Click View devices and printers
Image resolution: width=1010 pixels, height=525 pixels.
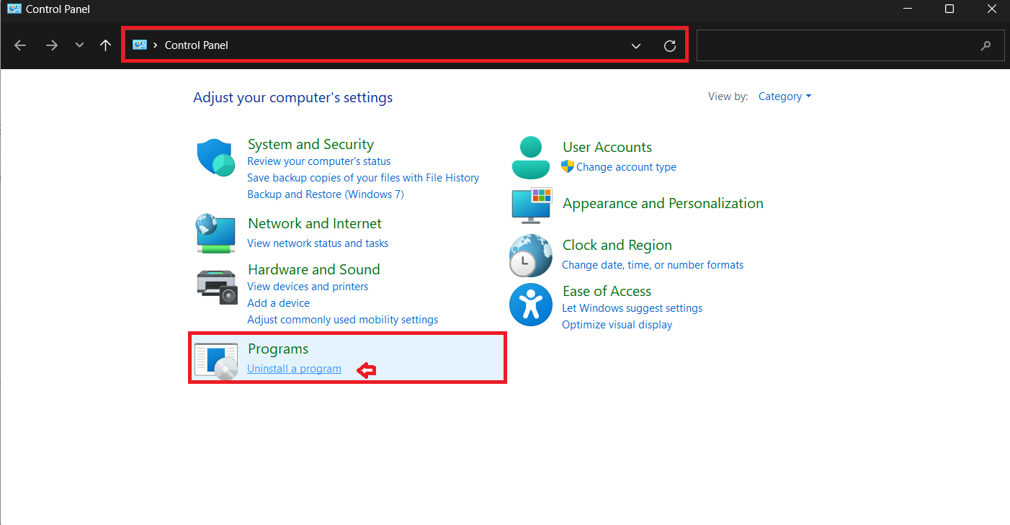click(x=308, y=287)
